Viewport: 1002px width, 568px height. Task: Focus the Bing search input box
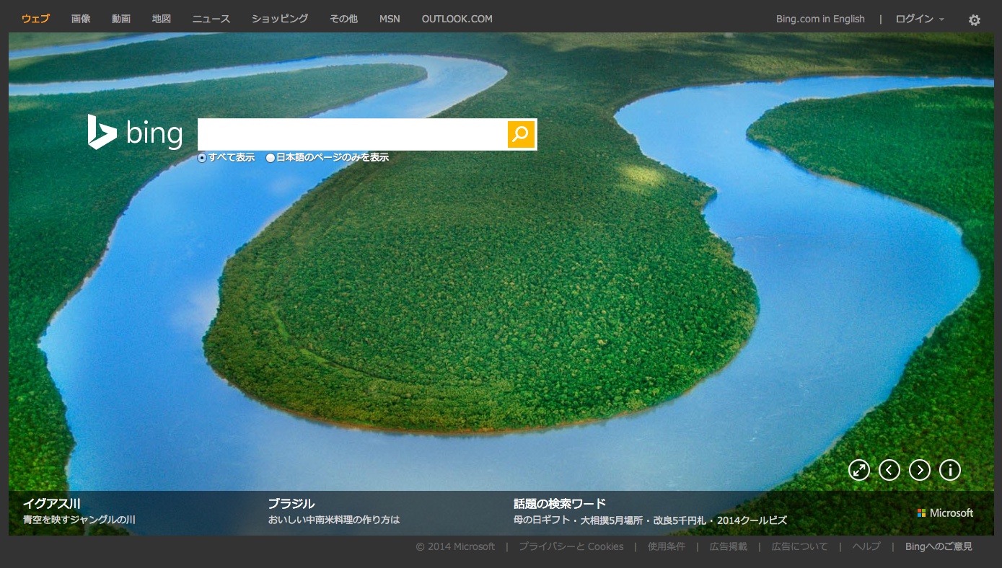coord(352,134)
